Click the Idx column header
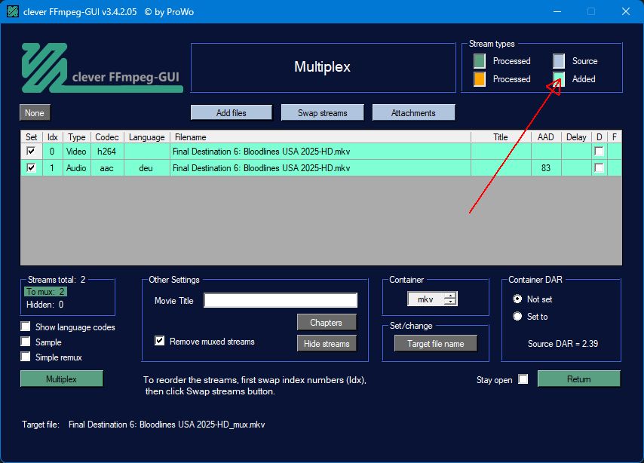The height and width of the screenshot is (463, 644). click(x=53, y=136)
